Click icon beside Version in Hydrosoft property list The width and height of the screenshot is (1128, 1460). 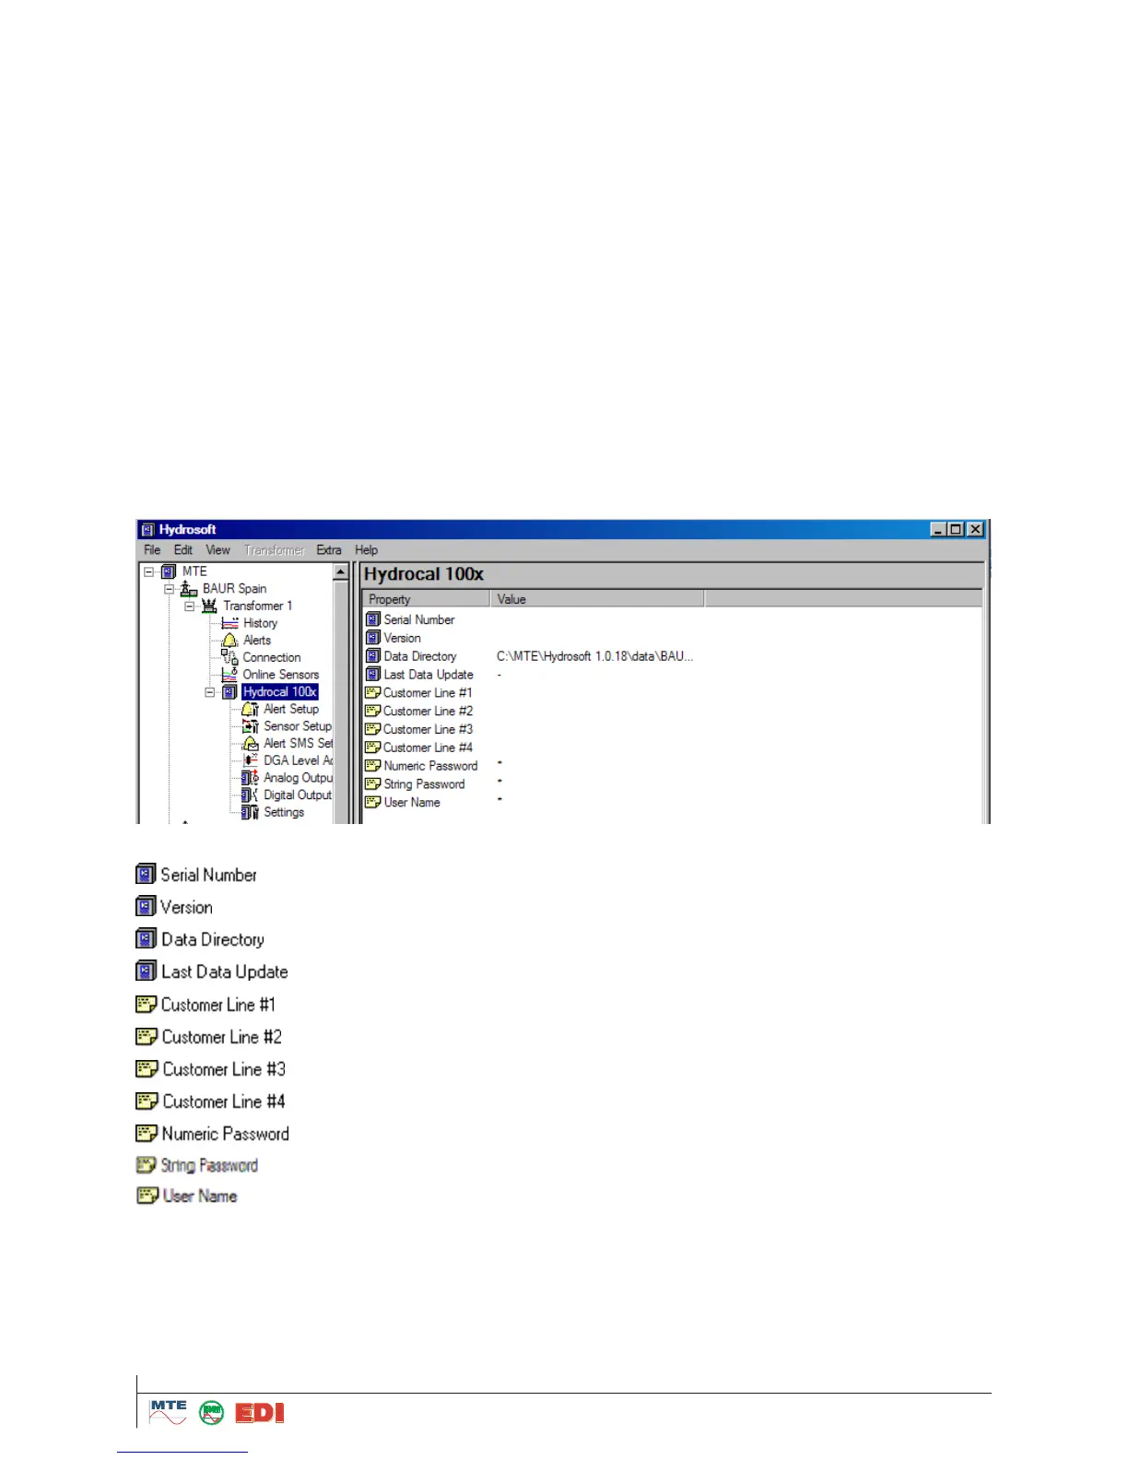point(373,638)
